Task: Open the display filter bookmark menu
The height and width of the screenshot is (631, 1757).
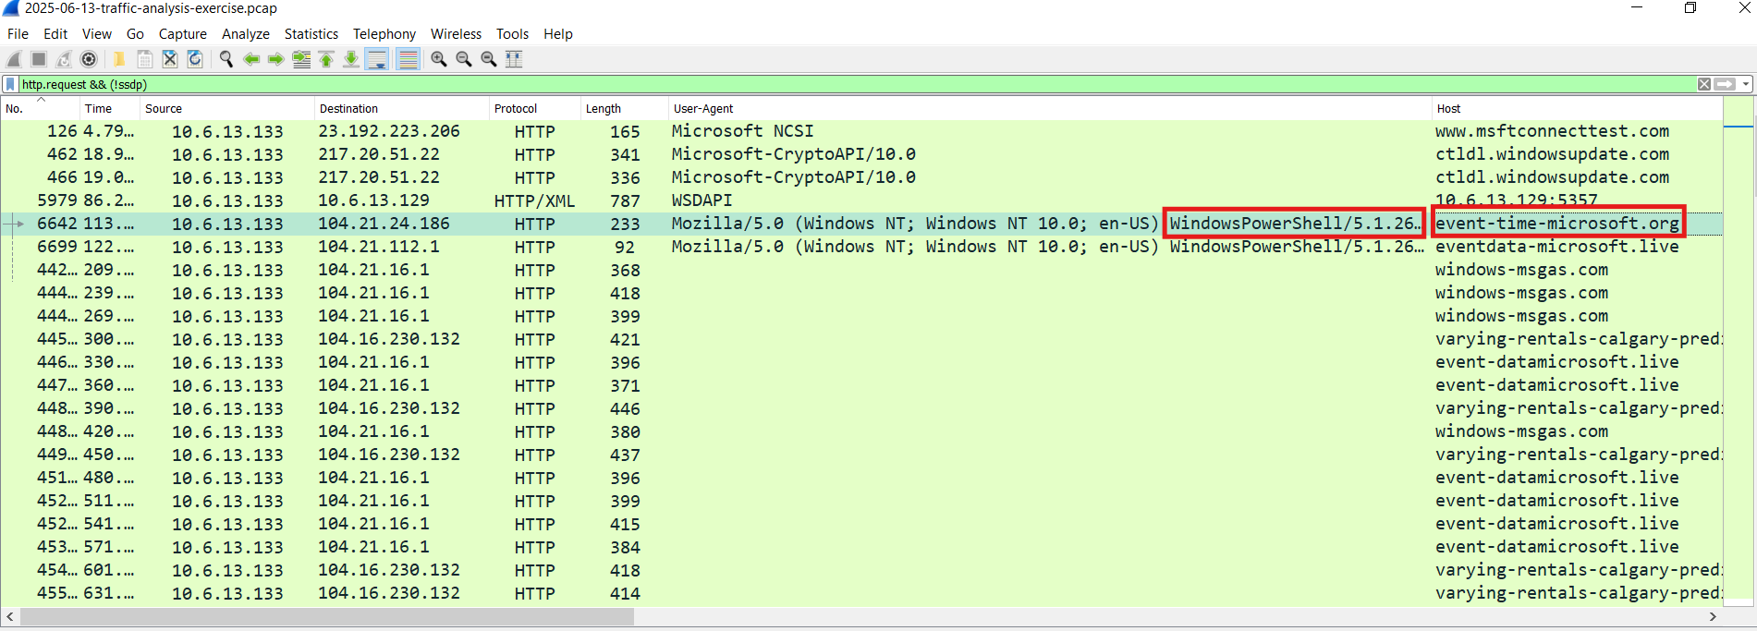Action: click(10, 84)
